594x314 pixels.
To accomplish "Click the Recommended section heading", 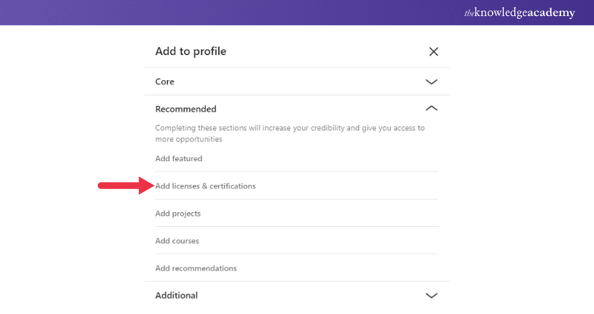I will (x=186, y=109).
